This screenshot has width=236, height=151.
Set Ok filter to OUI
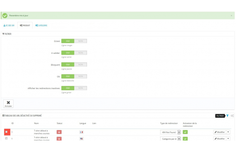click(x=68, y=76)
